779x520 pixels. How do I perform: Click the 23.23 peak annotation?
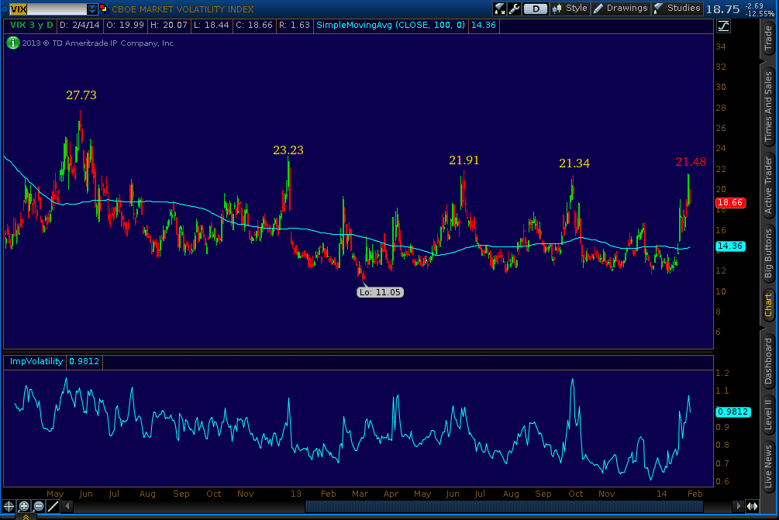pyautogui.click(x=288, y=150)
